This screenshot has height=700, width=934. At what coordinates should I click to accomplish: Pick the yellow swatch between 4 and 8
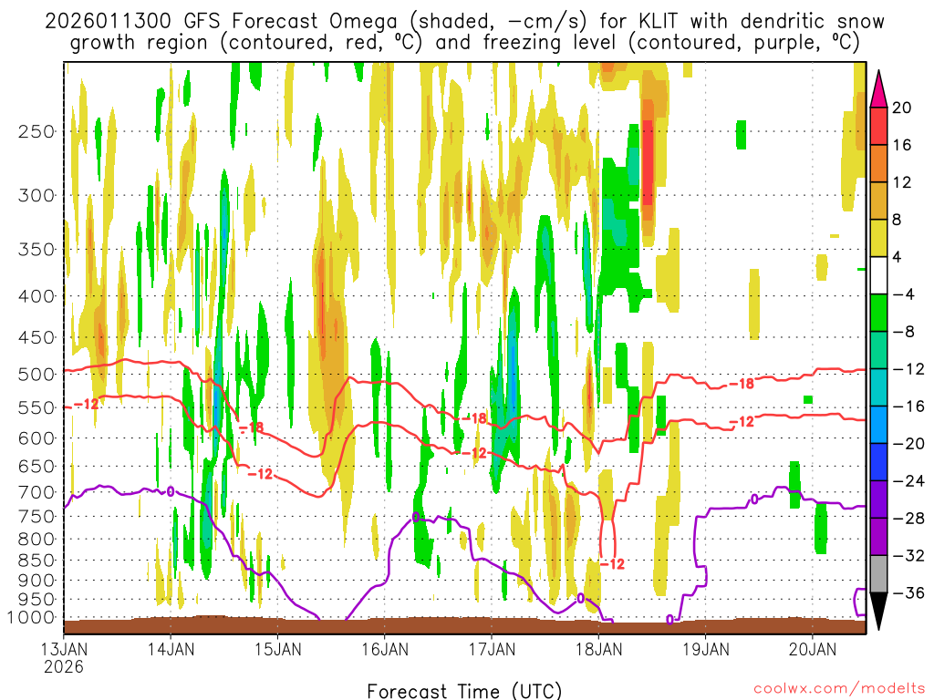tap(878, 238)
